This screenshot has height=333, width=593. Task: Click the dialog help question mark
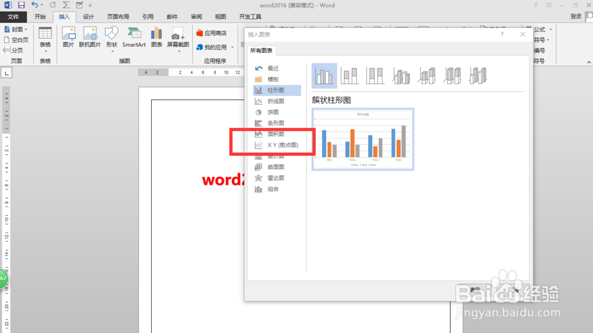click(502, 34)
